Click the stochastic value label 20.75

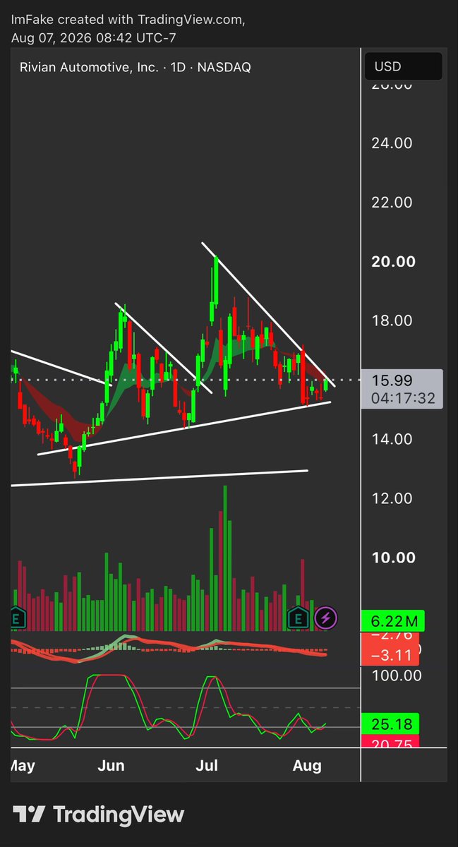pos(390,741)
